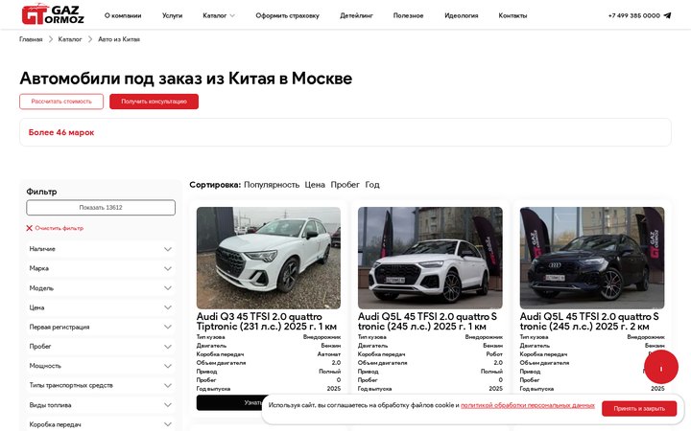691x431 pixels.
Task: Open Audi Q3 45 TFSI title link
Action: coord(267,322)
